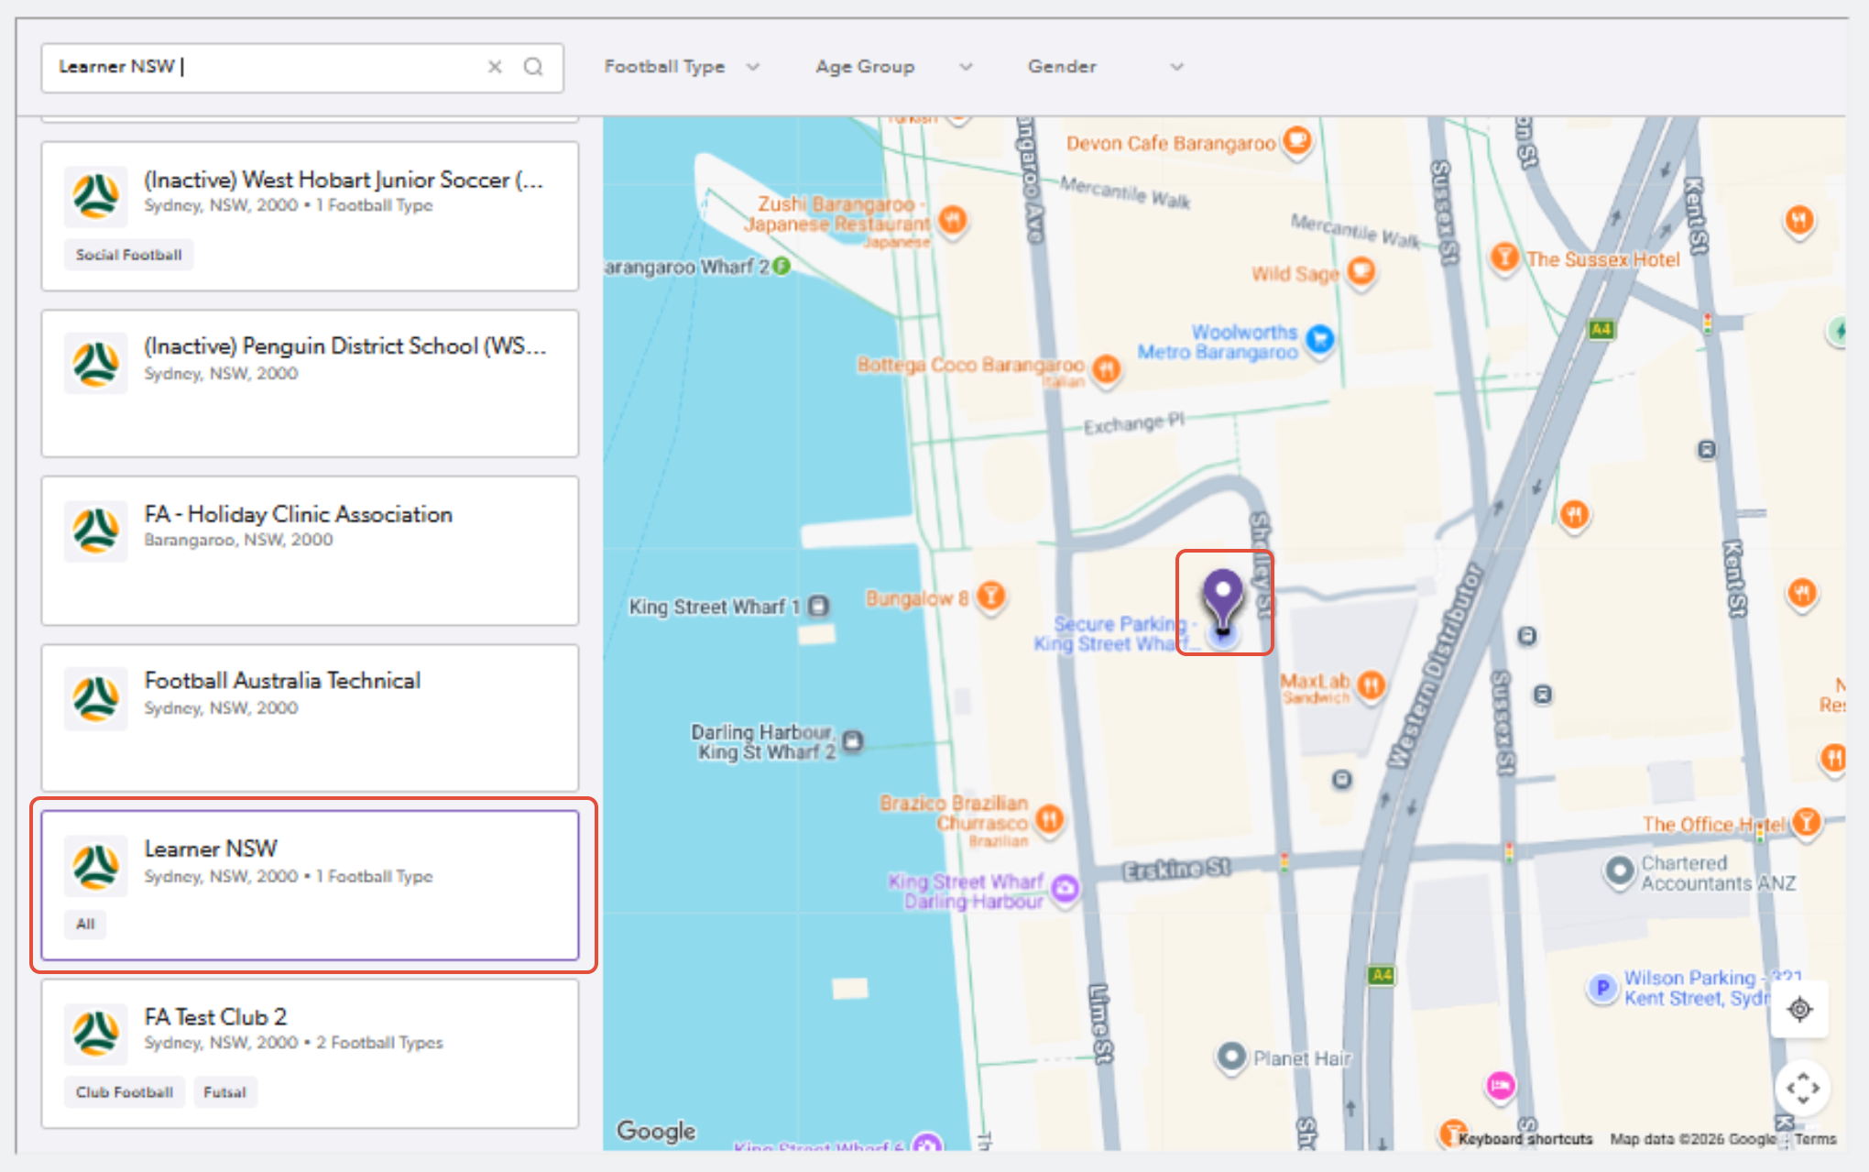
Task: Click the search magnifier icon
Action: click(x=533, y=67)
